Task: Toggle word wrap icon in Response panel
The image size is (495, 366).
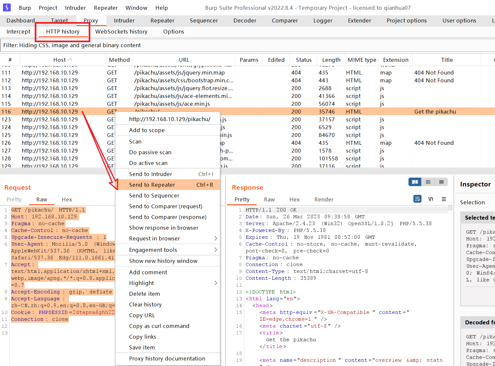Action: pyautogui.click(x=417, y=199)
